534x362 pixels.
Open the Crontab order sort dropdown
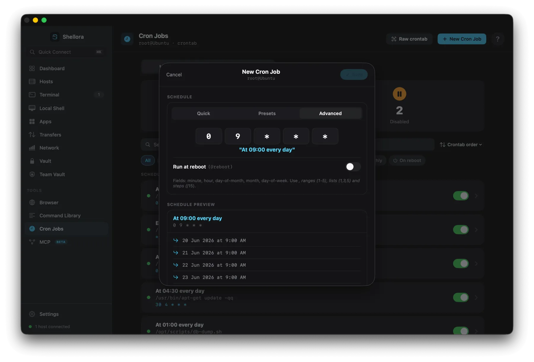tap(461, 145)
